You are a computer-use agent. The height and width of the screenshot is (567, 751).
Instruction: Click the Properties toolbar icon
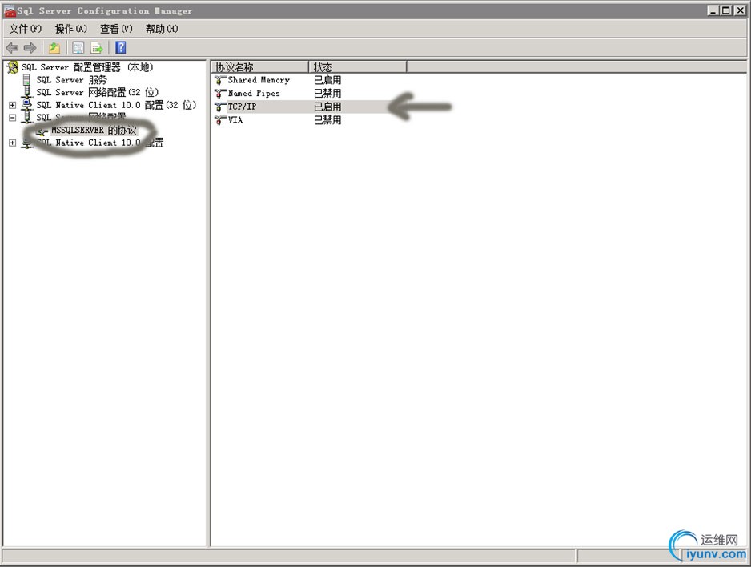pos(78,48)
